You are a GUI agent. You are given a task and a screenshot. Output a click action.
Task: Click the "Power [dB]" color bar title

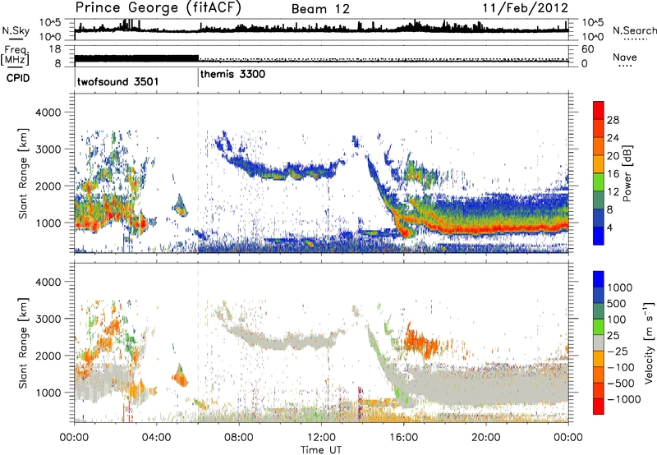tap(627, 174)
